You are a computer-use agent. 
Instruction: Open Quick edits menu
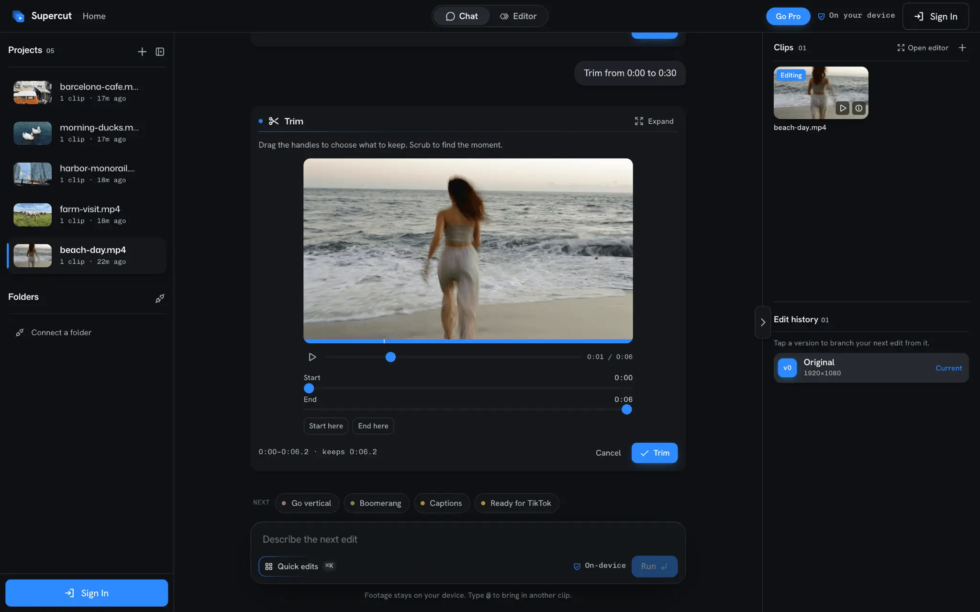299,566
